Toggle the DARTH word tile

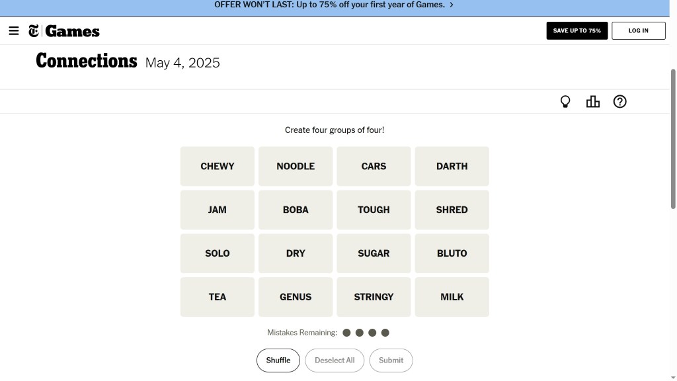[452, 167]
